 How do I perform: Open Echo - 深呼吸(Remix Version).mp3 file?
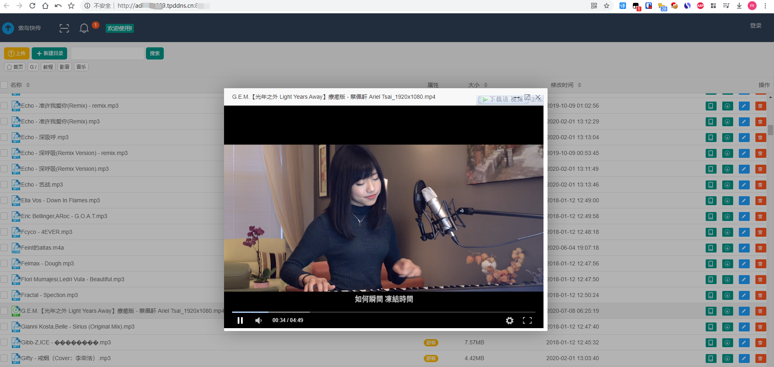pos(65,169)
